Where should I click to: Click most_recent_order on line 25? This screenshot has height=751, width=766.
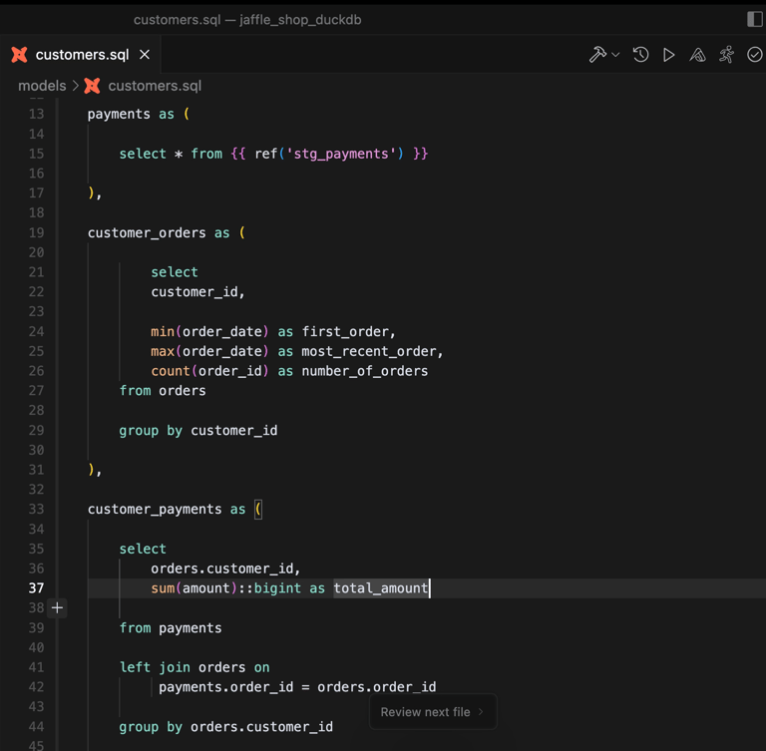369,351
